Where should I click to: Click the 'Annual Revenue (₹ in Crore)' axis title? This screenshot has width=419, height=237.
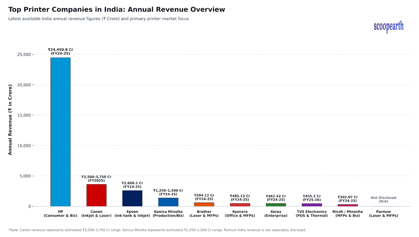pyautogui.click(x=10, y=120)
